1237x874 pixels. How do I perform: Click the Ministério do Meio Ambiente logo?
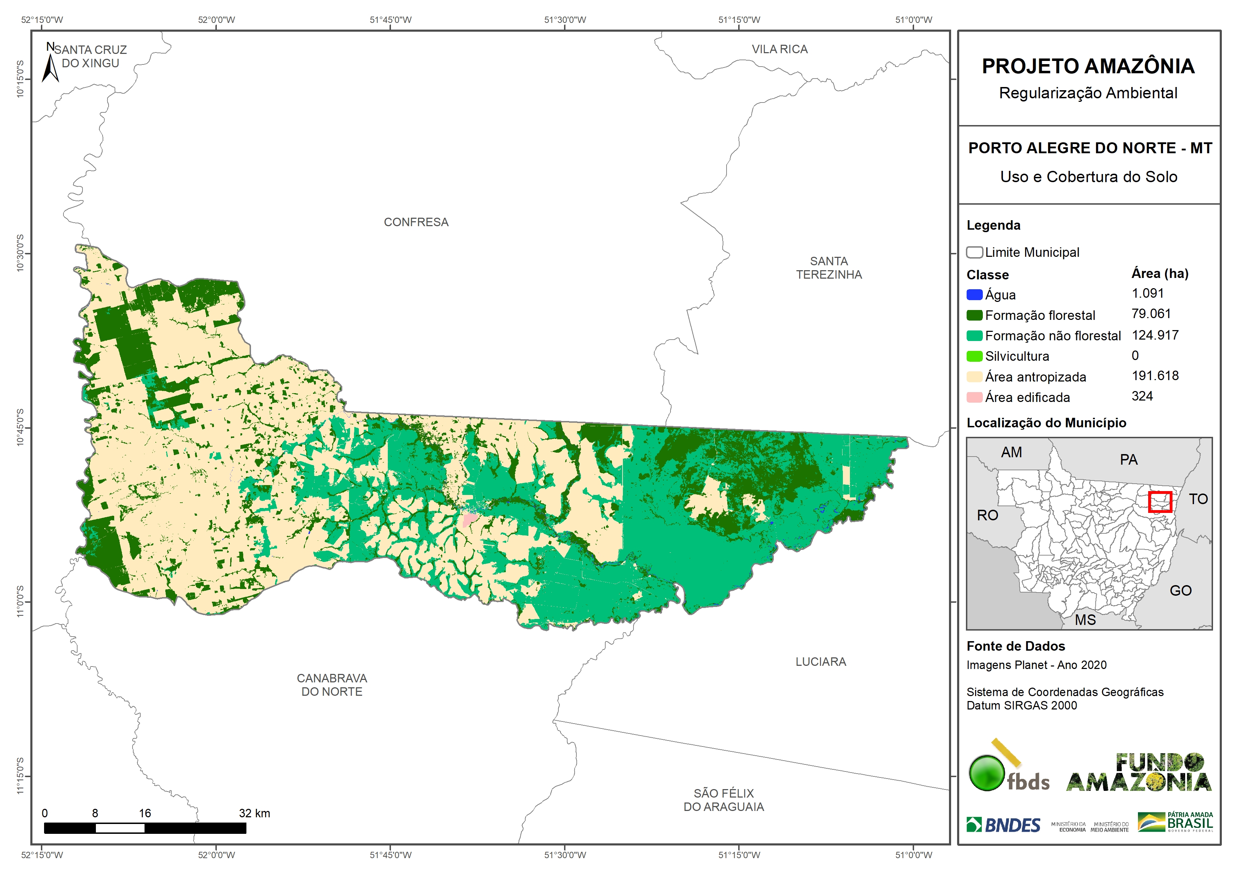point(1109,826)
